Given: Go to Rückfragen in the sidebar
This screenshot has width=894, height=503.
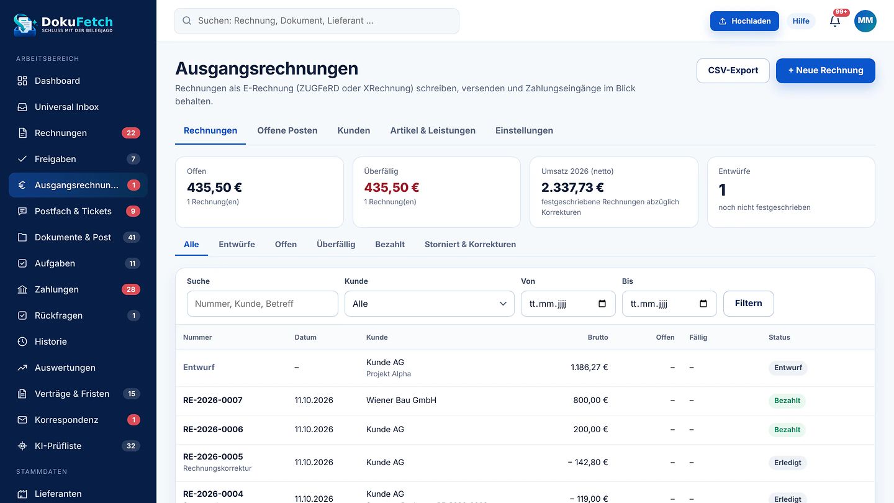Looking at the screenshot, I should pyautogui.click(x=78, y=315).
